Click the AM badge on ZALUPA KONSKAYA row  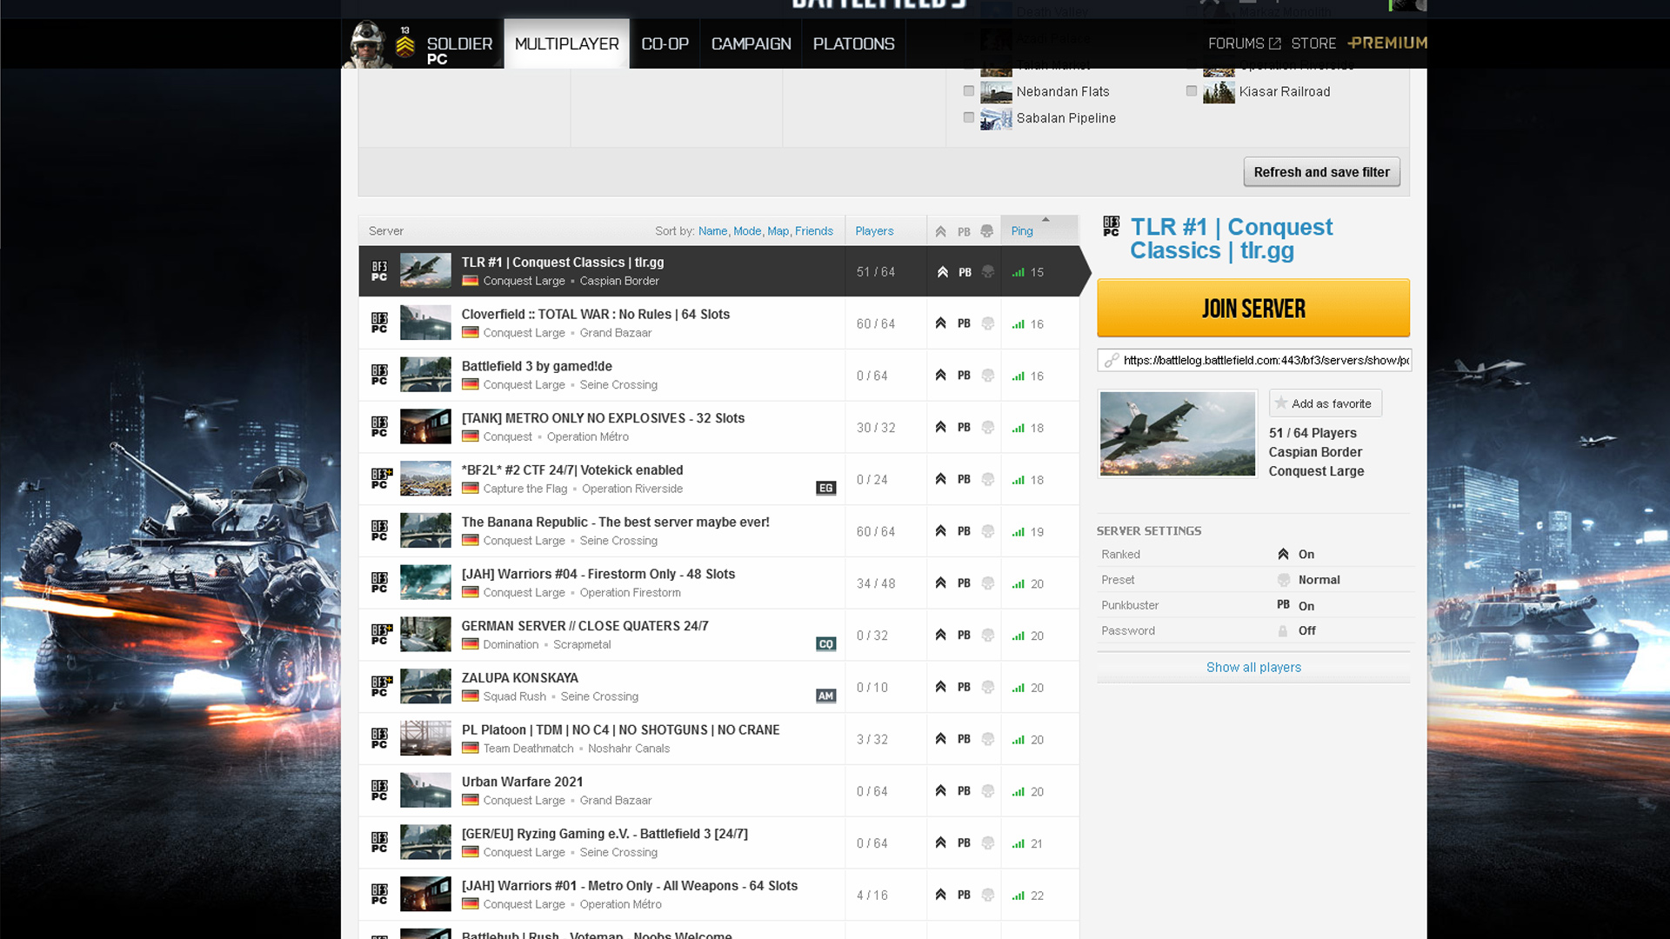(x=825, y=696)
